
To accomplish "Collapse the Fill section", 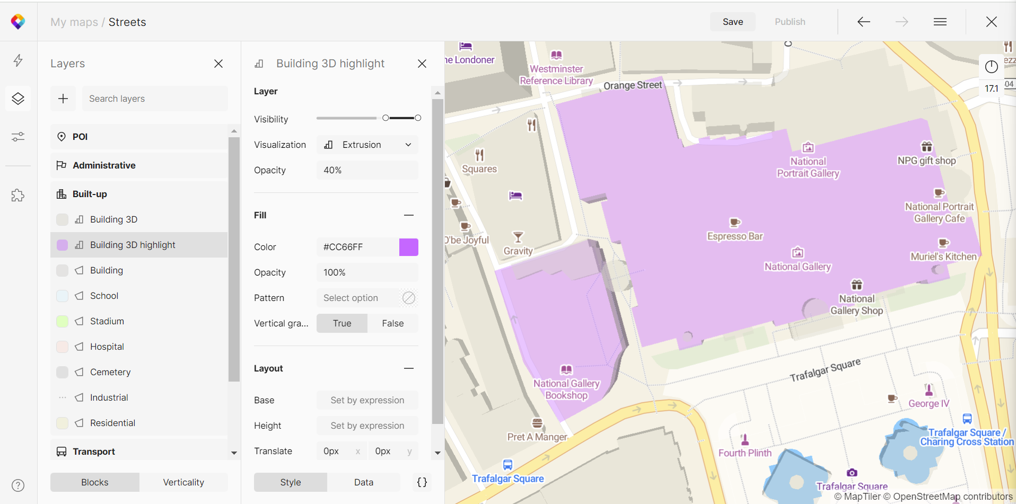I will (409, 215).
